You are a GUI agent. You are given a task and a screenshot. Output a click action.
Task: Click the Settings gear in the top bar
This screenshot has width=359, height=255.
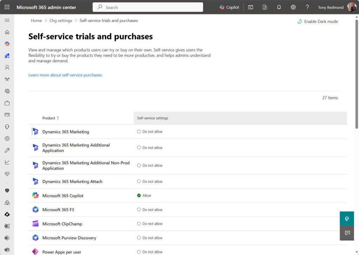click(x=293, y=7)
